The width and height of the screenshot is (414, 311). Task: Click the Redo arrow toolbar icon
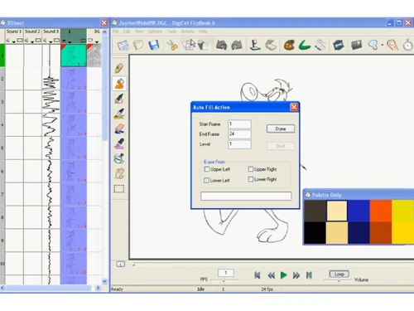[237, 45]
